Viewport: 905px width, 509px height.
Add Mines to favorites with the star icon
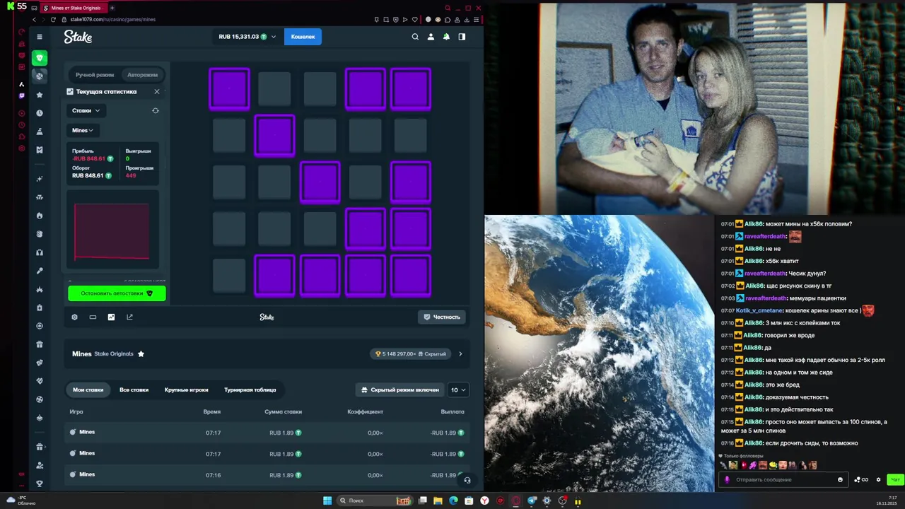point(141,353)
